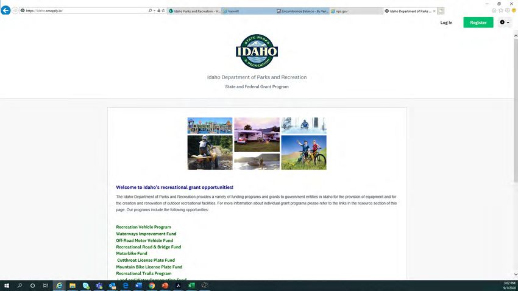Viewport: 518px width, 291px height.
Task: Click the smiley feedback icon
Action: (x=514, y=10)
